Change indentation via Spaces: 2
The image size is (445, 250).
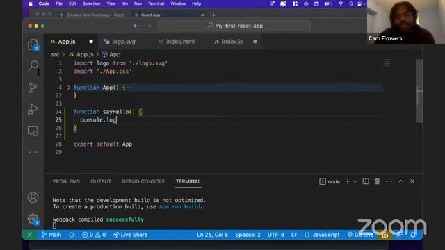click(248, 235)
